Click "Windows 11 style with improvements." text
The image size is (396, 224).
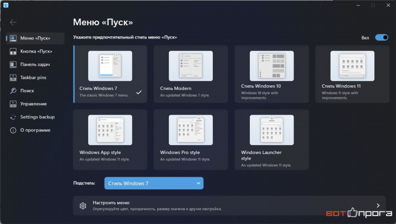(x=340, y=95)
